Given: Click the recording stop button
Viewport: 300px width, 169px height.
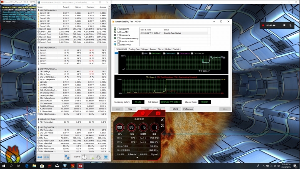Looking at the screenshot, I should pyautogui.click(x=284, y=25).
